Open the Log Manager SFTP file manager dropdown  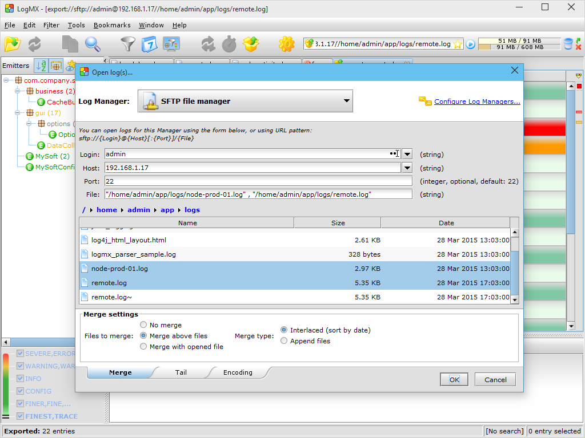(245, 101)
